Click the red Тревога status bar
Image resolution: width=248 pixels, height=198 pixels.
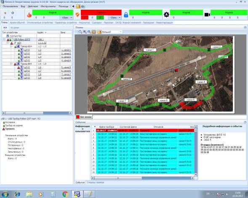(101, 13)
